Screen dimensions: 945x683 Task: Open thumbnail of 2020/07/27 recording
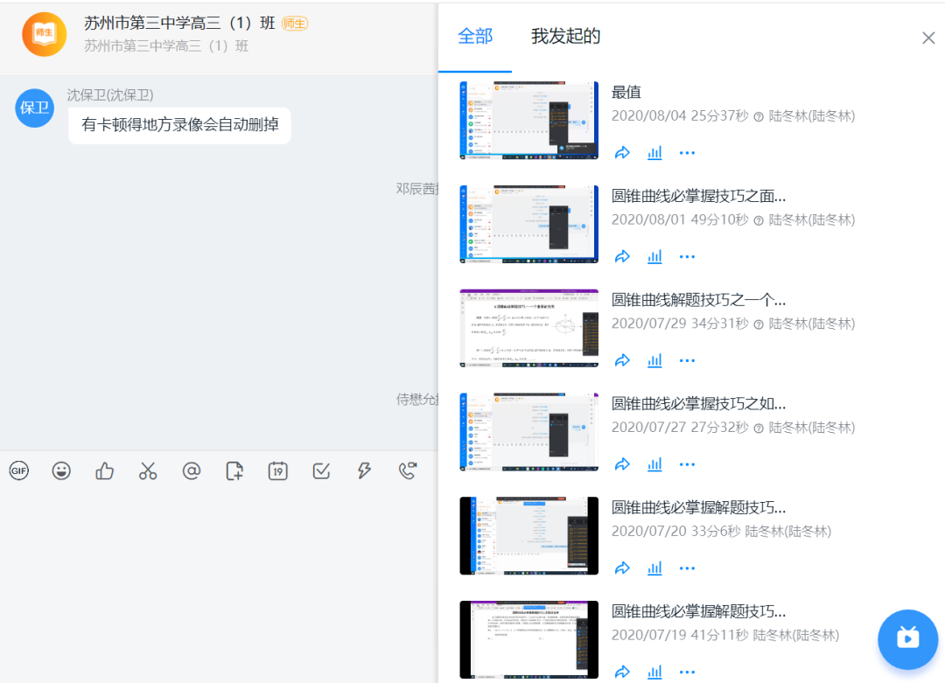[528, 432]
